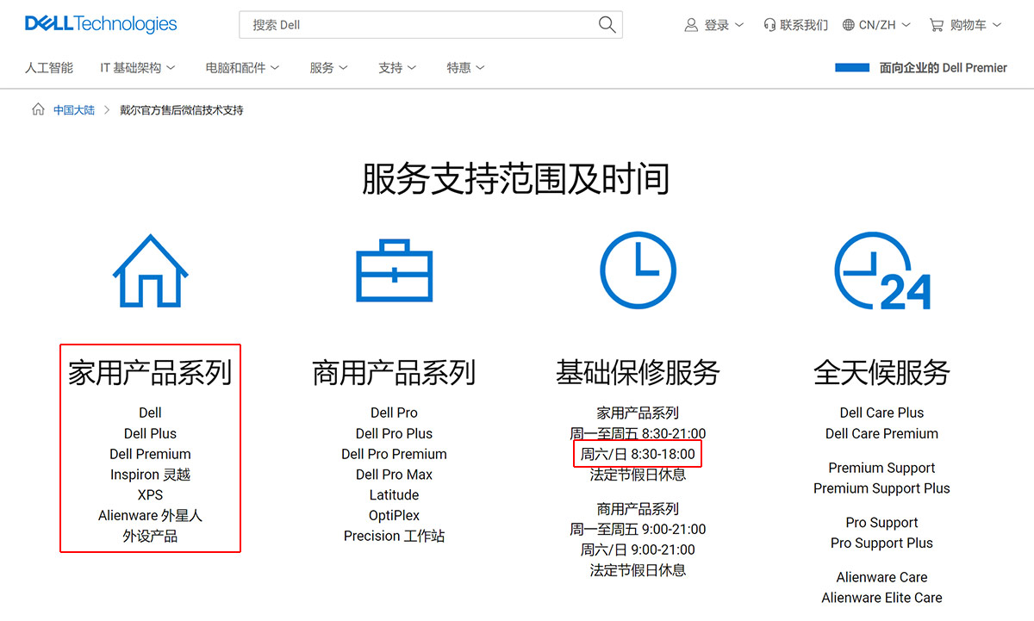Focus the 搜索 Dell search field
The image size is (1034, 621).
point(431,24)
